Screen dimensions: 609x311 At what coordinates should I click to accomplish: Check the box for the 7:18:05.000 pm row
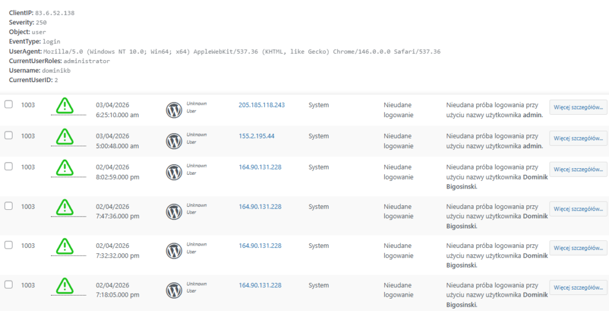(x=8, y=285)
